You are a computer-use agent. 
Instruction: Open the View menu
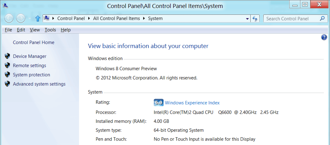point(35,30)
